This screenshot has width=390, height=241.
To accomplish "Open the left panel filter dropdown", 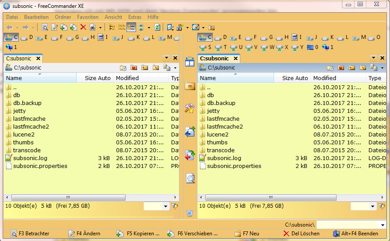I will click(165, 206).
